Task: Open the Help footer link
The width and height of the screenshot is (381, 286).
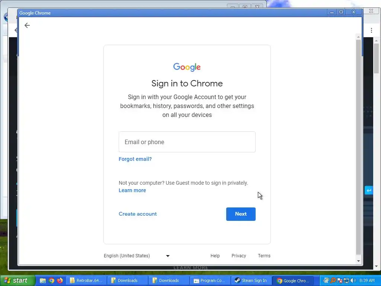Action: click(x=215, y=255)
